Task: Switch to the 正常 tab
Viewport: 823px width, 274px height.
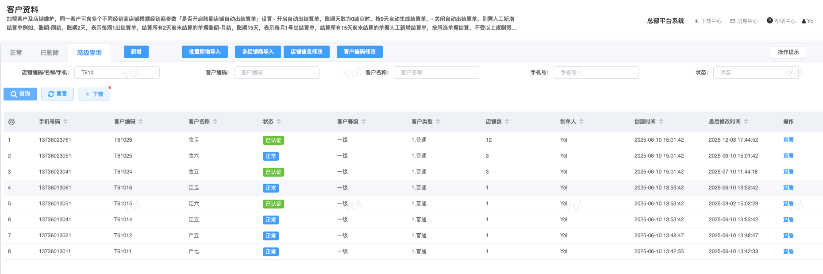Action: [x=16, y=53]
